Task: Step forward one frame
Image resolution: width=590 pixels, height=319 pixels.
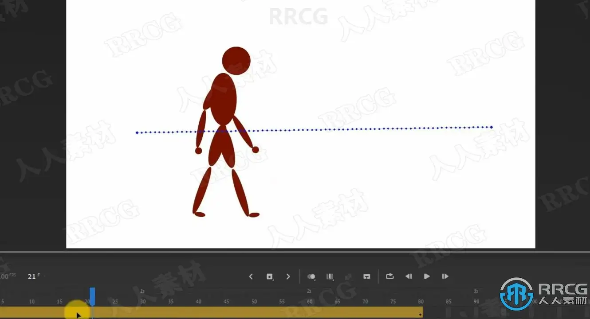Action: pos(445,276)
